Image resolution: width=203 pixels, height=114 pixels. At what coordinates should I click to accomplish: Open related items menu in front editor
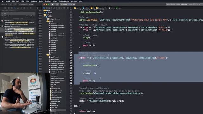click(68, 8)
